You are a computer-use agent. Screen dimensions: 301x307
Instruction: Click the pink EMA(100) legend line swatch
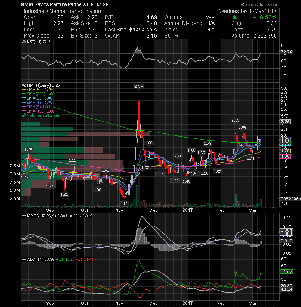click(x=24, y=111)
